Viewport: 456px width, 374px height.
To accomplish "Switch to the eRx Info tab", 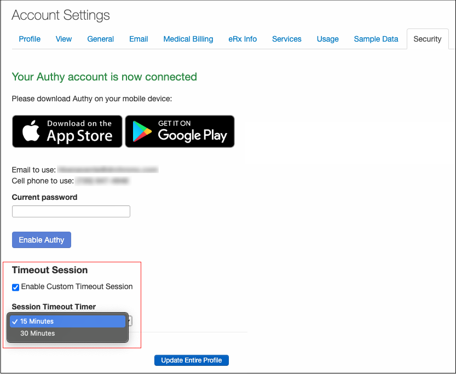I will (243, 39).
